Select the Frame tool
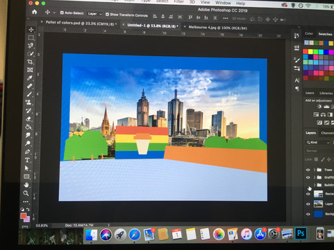 click(x=30, y=70)
